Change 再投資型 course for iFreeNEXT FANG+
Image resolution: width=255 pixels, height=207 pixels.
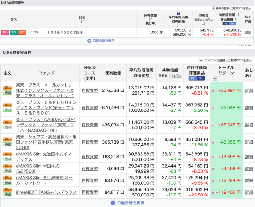tap(90, 192)
